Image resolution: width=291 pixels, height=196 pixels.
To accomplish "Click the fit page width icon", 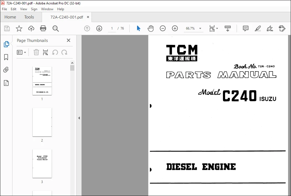I will 212,28.
